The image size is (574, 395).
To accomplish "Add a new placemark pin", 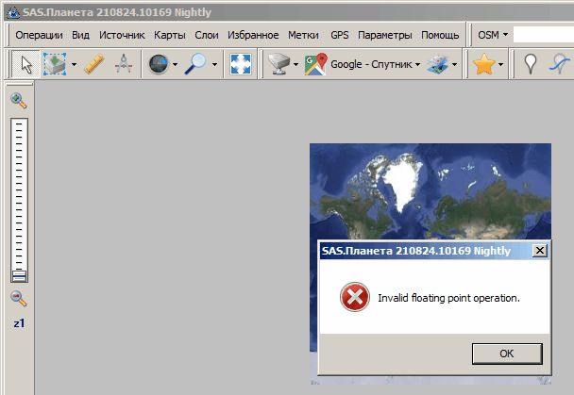I will (x=531, y=65).
